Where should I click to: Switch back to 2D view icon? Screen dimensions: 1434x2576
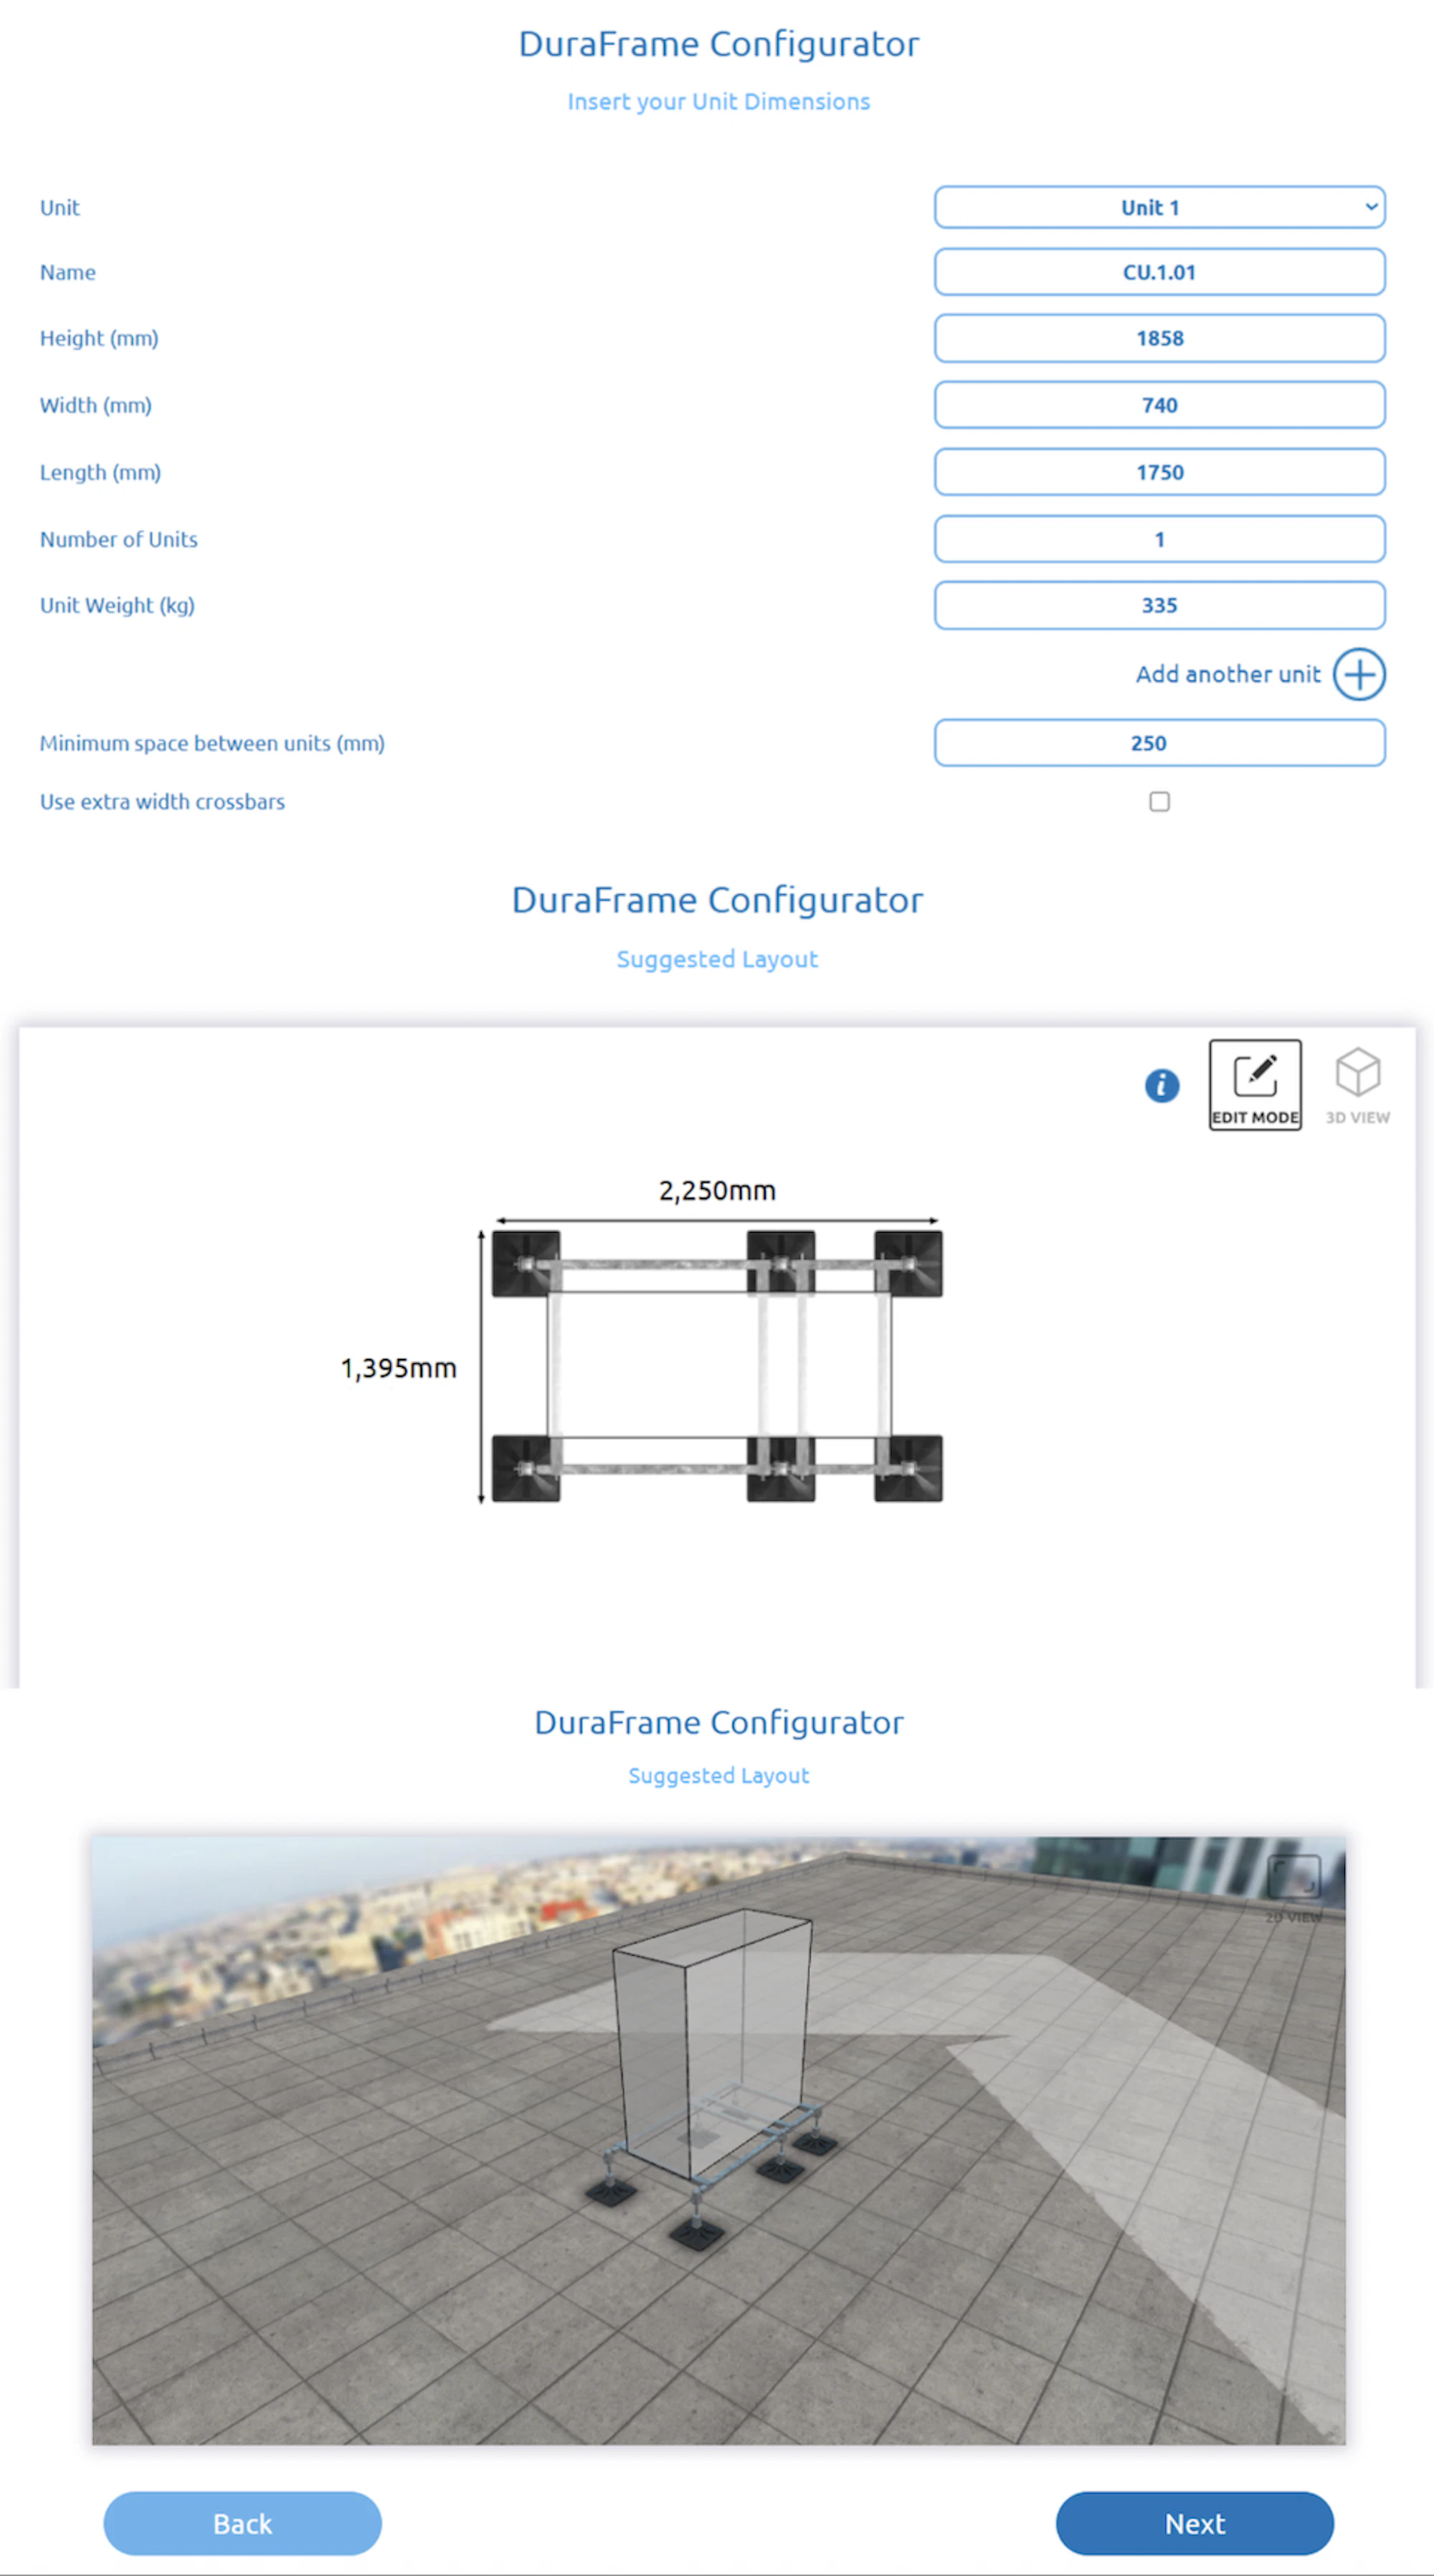coord(1293,1888)
